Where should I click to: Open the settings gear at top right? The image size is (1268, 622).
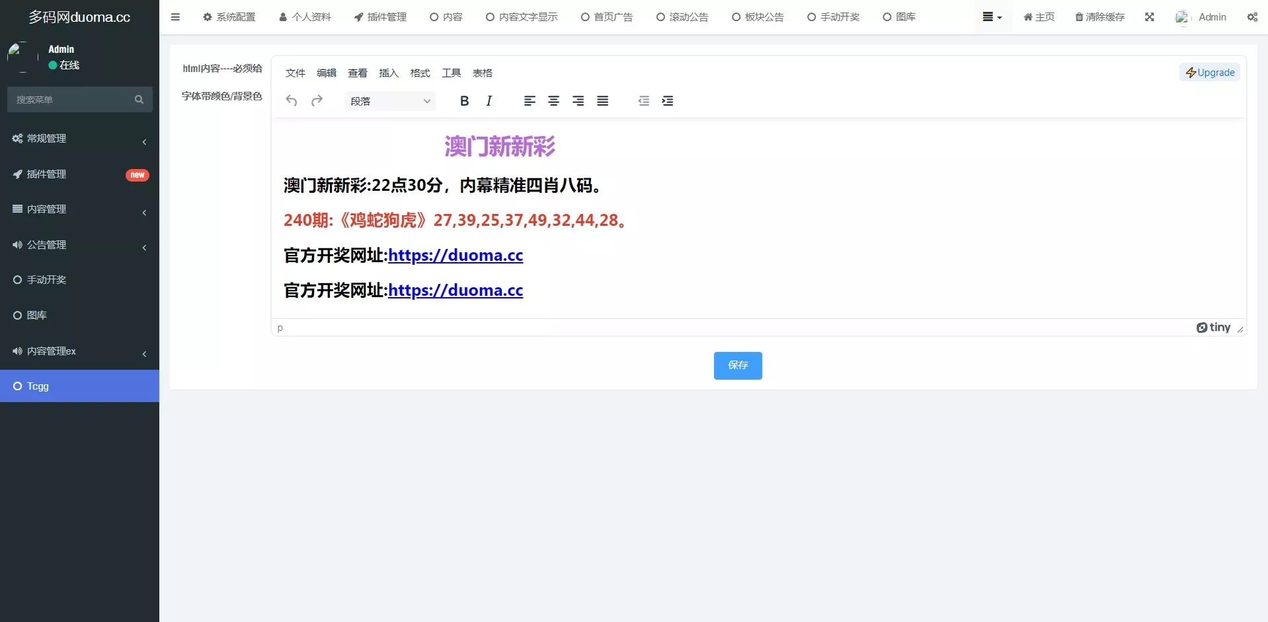point(1251,17)
